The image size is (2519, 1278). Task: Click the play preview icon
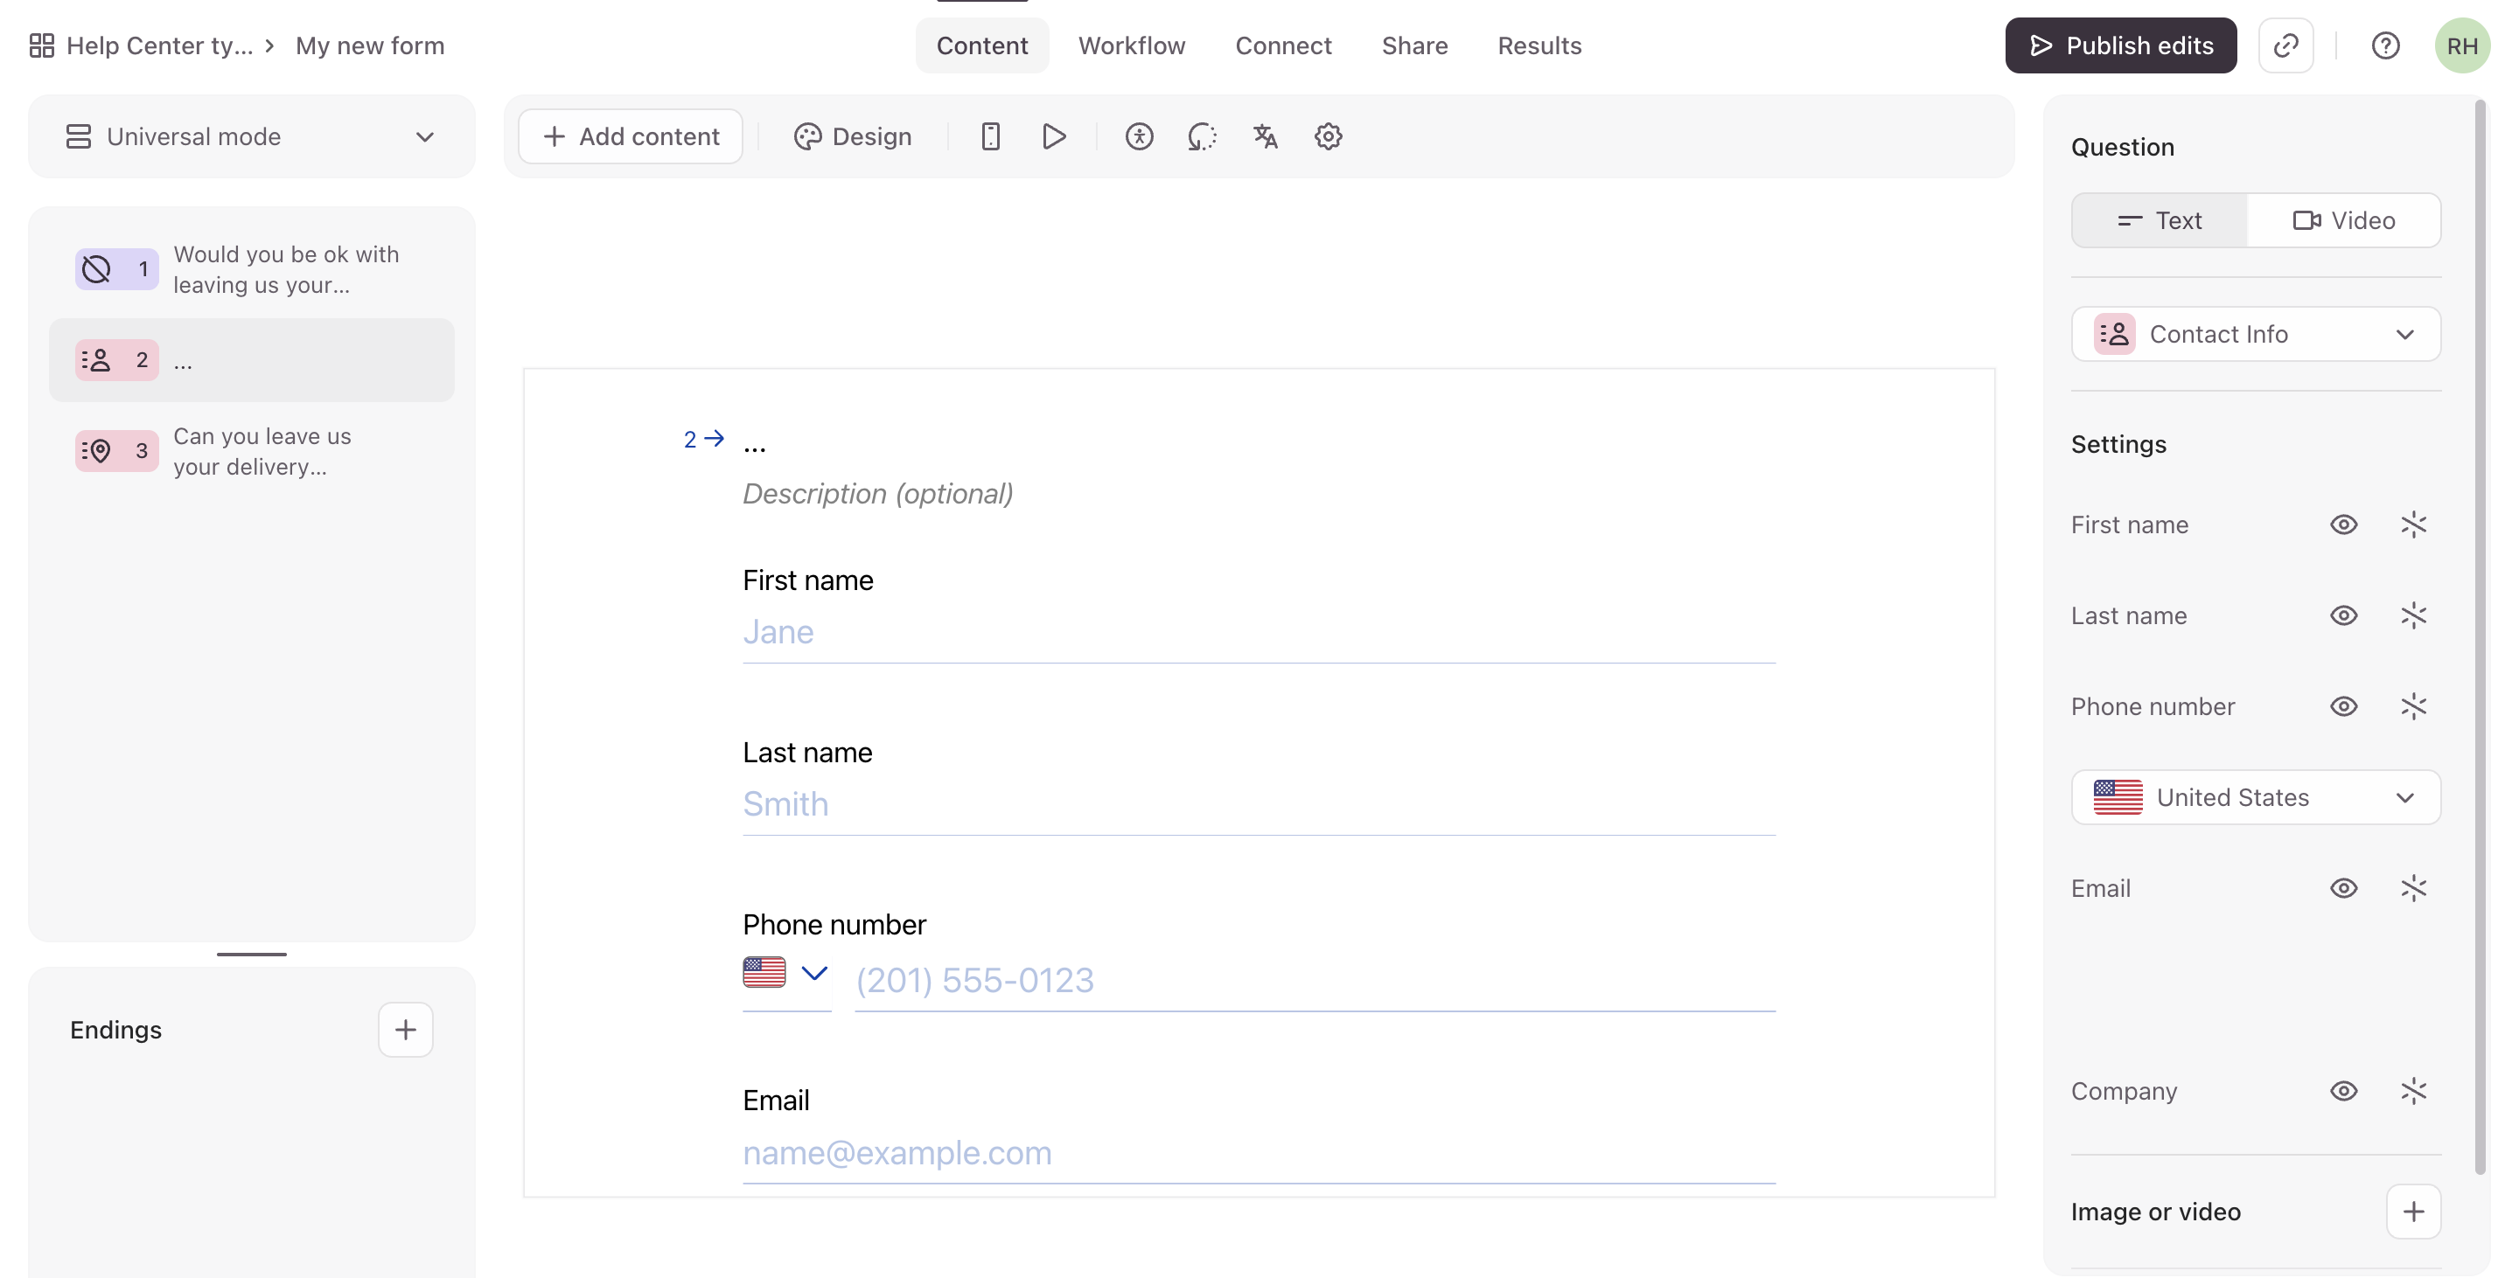[1053, 136]
